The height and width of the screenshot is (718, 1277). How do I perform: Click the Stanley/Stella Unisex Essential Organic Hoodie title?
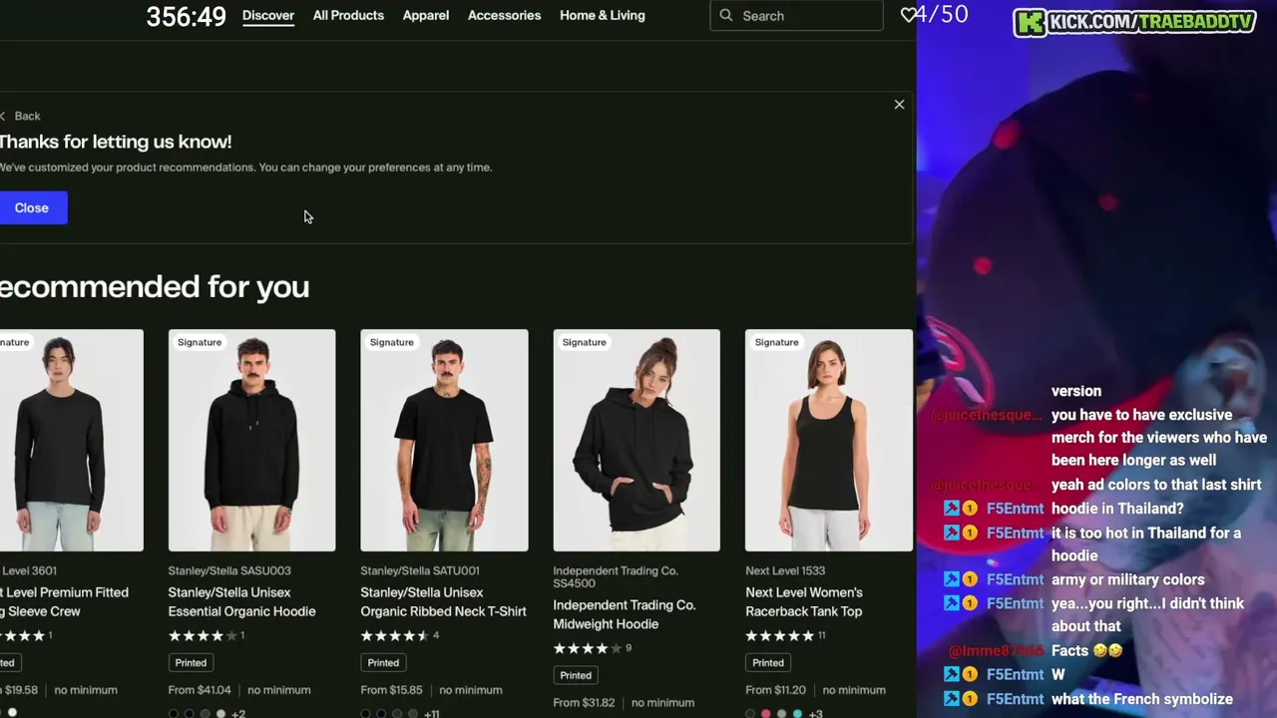[x=241, y=601]
